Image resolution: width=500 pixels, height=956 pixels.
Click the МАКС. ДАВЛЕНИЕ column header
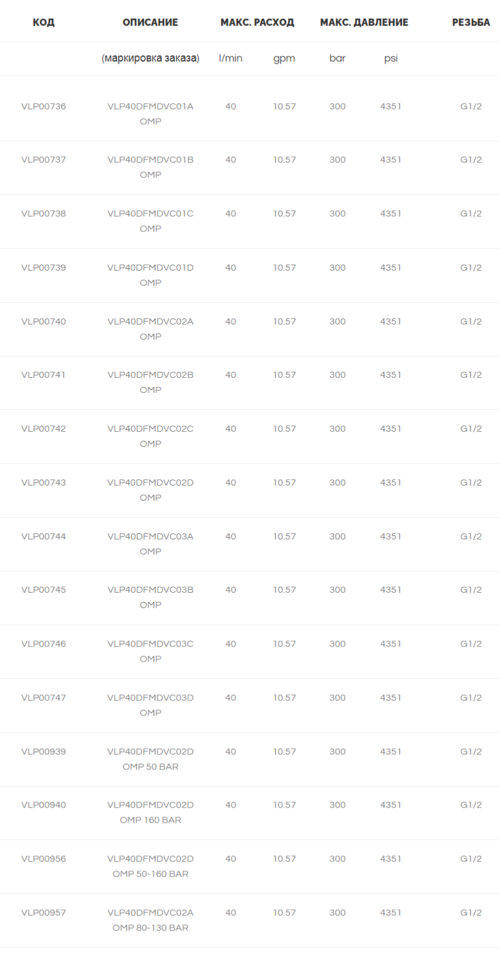coord(364,22)
